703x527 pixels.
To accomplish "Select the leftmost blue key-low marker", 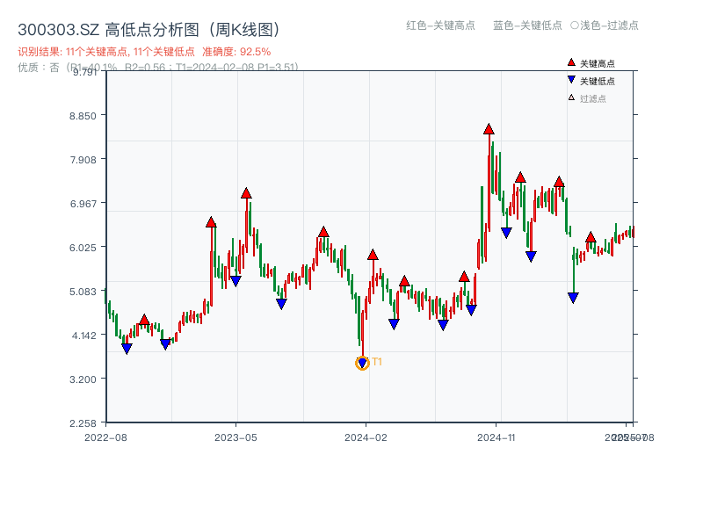I will pyautogui.click(x=127, y=348).
